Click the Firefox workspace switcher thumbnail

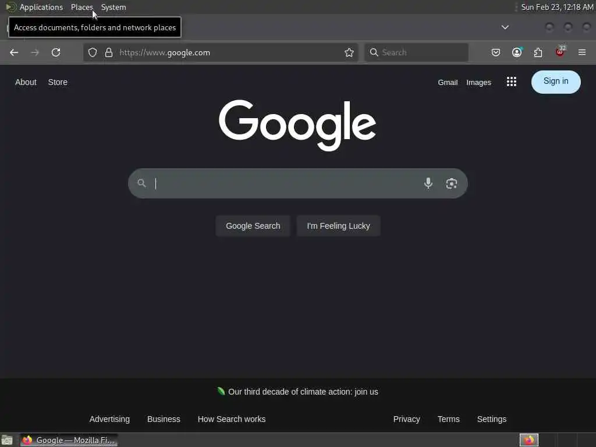(x=529, y=440)
